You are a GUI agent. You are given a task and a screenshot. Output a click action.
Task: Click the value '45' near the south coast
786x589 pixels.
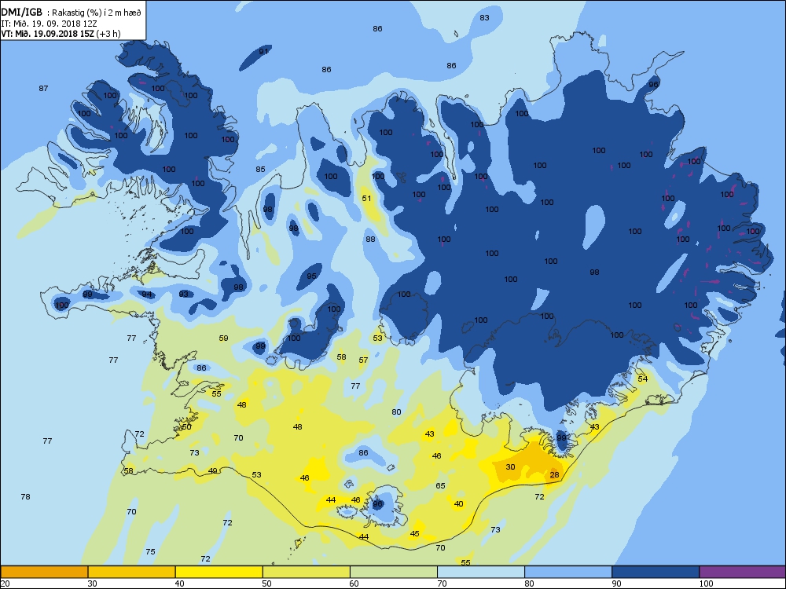coord(414,534)
